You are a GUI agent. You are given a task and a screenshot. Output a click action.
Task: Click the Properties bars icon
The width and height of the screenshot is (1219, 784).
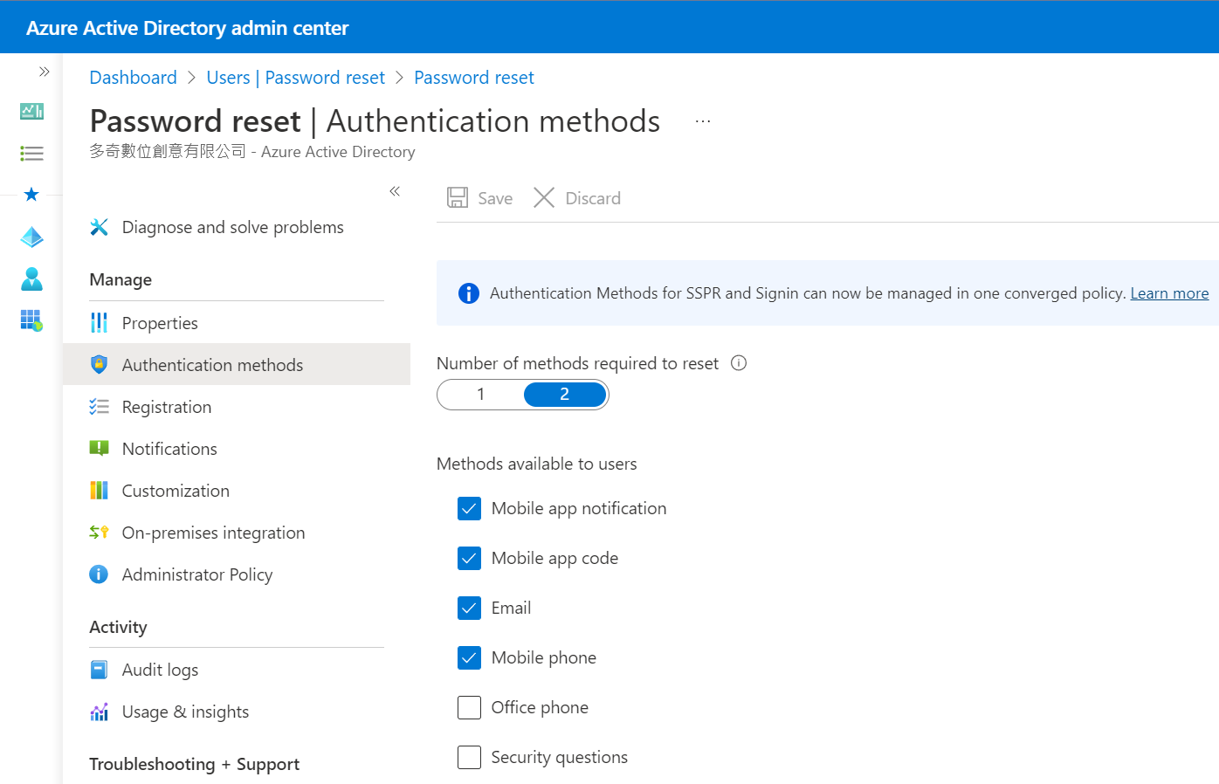pyautogui.click(x=100, y=323)
